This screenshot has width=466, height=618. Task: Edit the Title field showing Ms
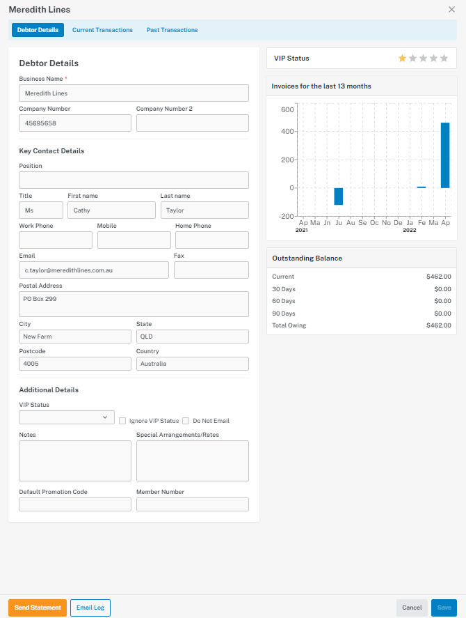(41, 210)
